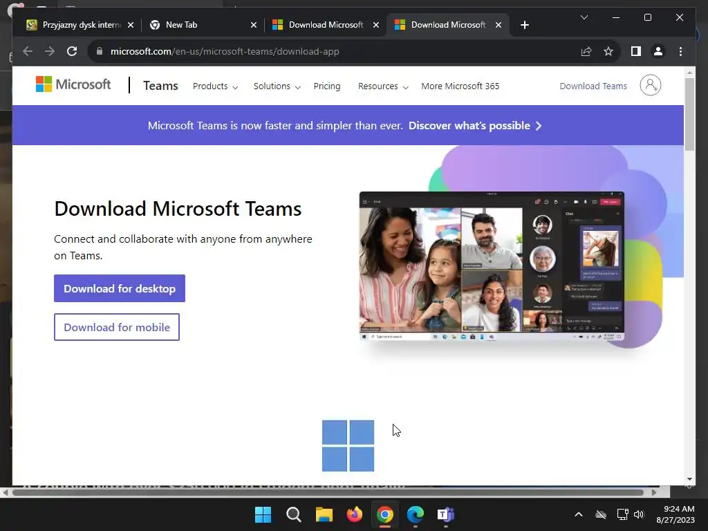Follow the Discover what's possible link

474,126
